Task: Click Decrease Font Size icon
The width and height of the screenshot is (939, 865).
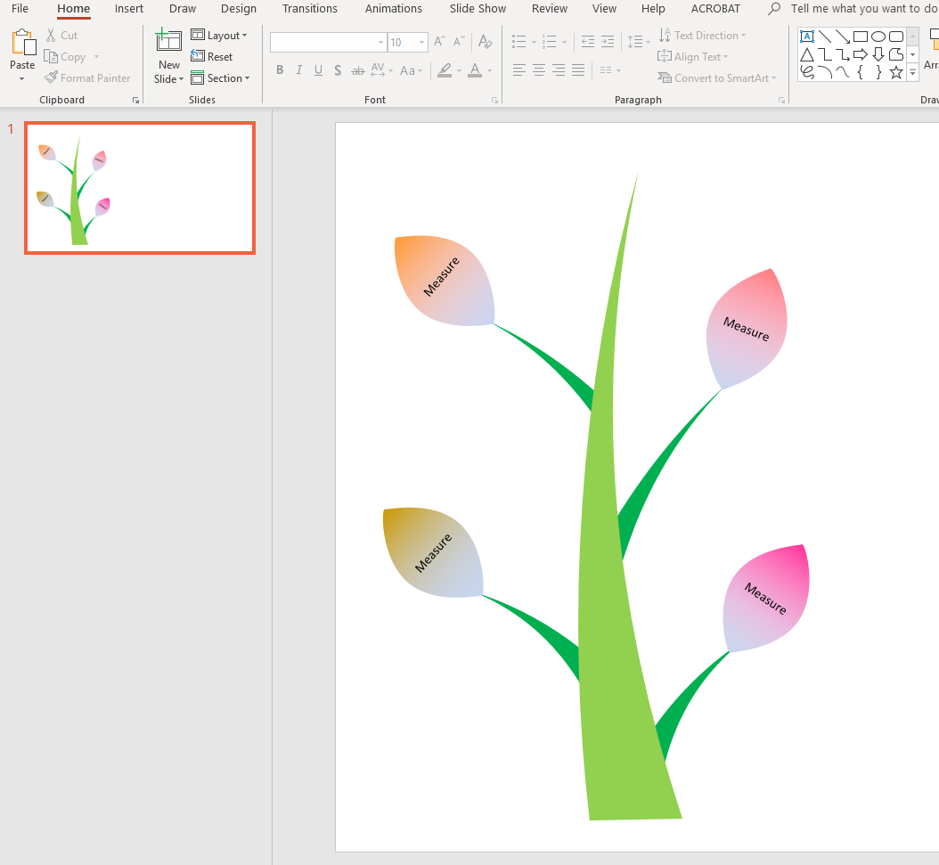Action: [459, 42]
